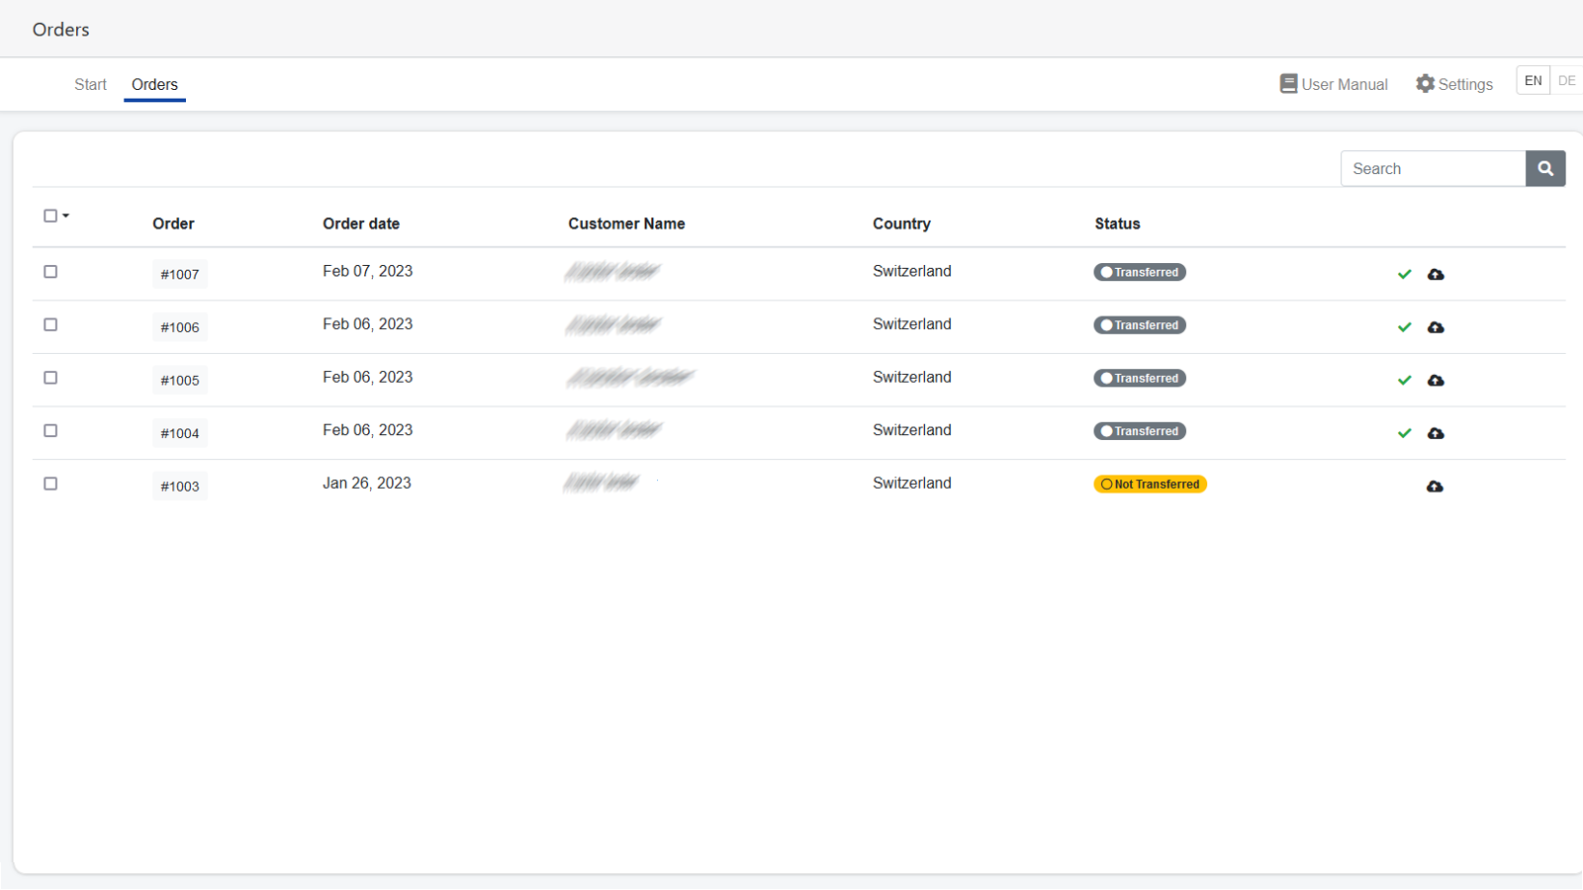Click the cloud upload icon for order #1005
Viewport: 1583px width, 890px height.
coord(1436,381)
